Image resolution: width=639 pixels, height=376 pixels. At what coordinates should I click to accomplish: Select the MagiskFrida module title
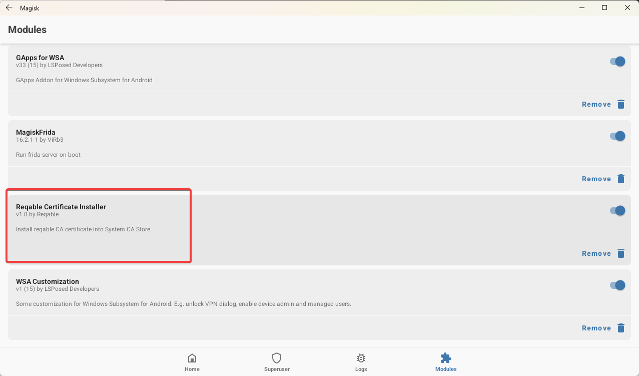pos(36,132)
